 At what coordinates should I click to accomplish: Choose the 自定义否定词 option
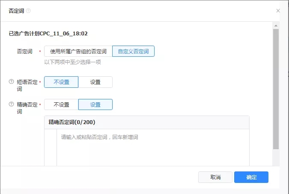(133, 52)
